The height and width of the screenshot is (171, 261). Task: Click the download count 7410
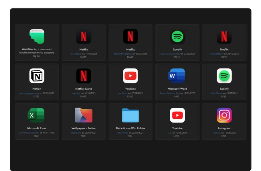pyautogui.click(x=83, y=136)
